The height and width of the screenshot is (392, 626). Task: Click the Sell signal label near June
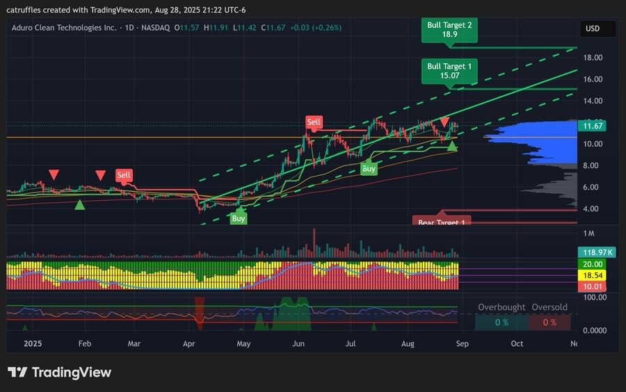(x=314, y=122)
